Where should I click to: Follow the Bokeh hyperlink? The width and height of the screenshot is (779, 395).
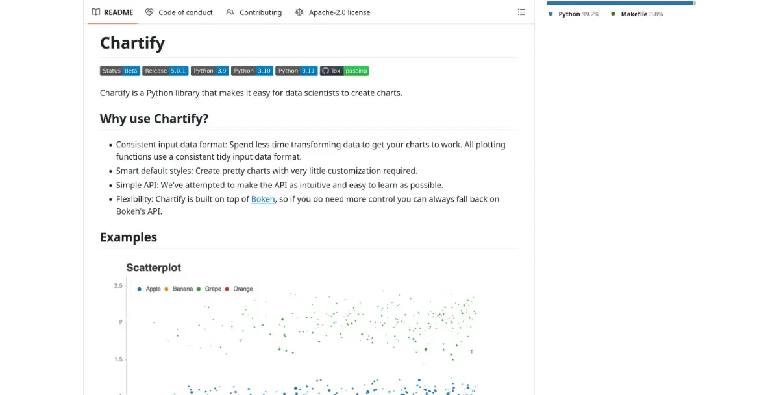[263, 199]
